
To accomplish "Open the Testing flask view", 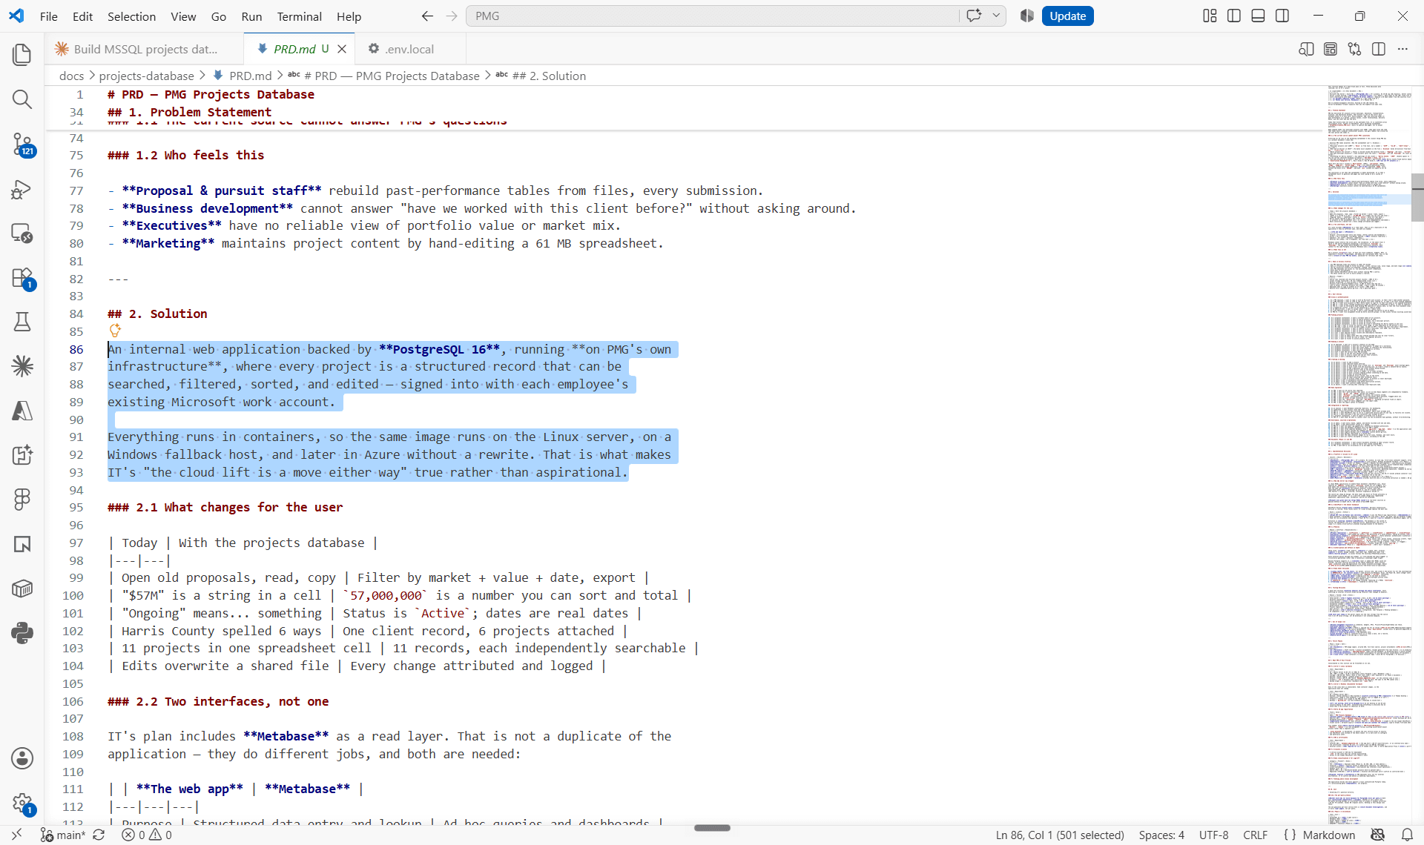I will coord(22,322).
